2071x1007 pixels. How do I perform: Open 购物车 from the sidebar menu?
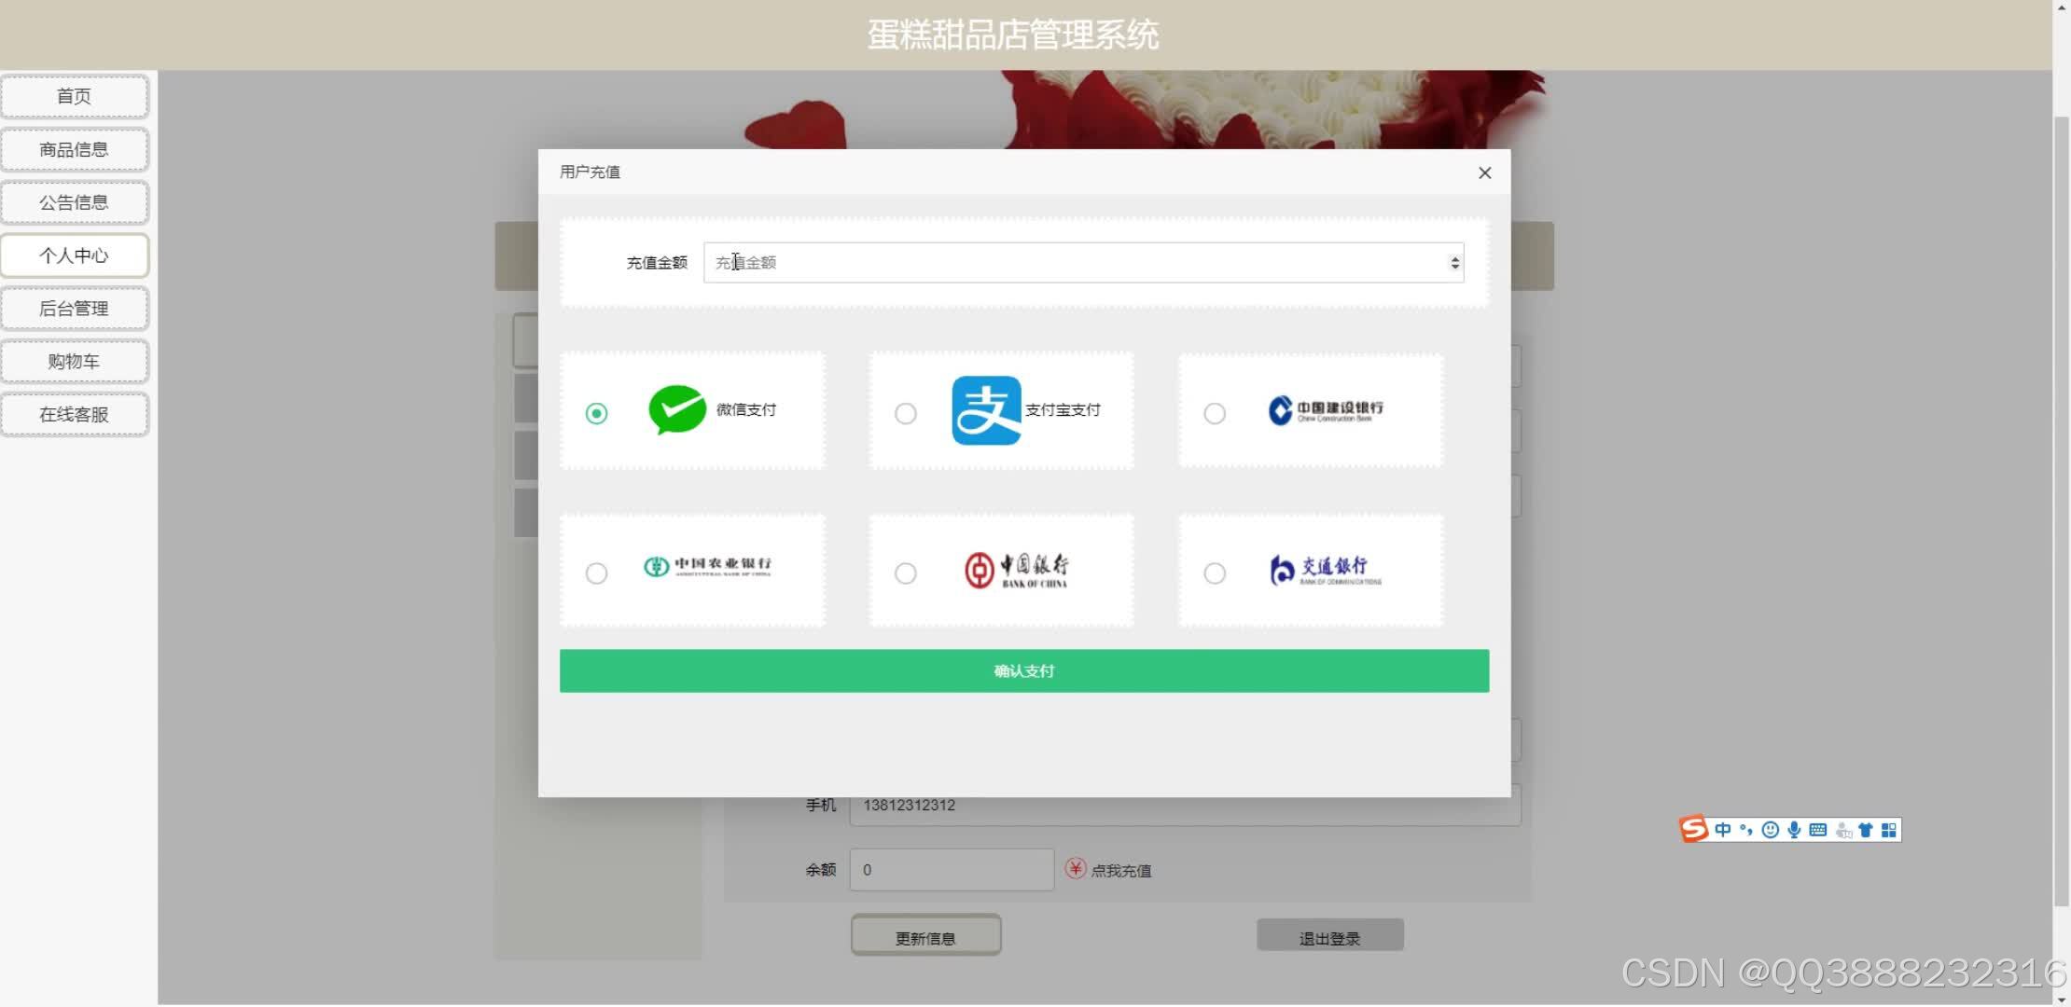coord(75,362)
